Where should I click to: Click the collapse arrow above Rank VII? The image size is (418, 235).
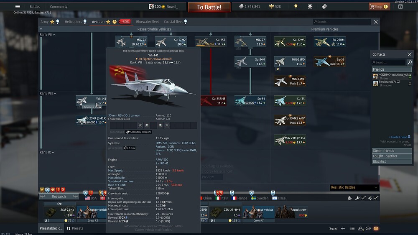[x=41, y=29]
